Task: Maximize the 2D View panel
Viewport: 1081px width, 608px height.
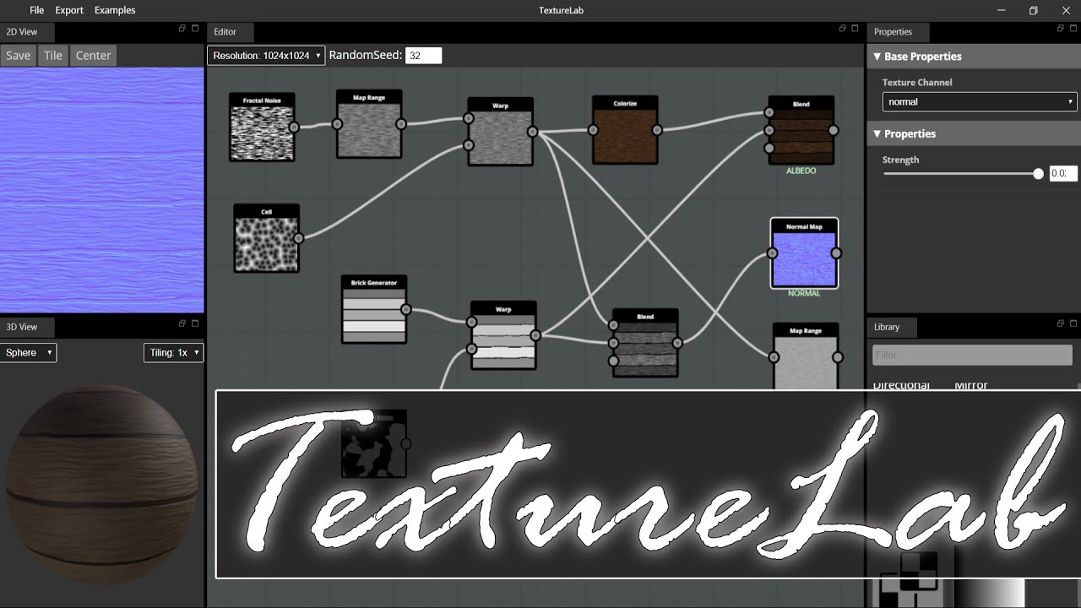Action: (195, 29)
